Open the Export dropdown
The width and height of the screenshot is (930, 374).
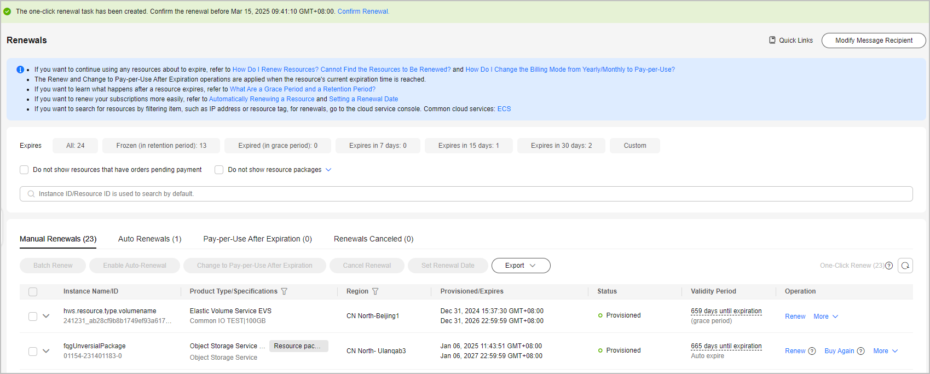click(521, 266)
